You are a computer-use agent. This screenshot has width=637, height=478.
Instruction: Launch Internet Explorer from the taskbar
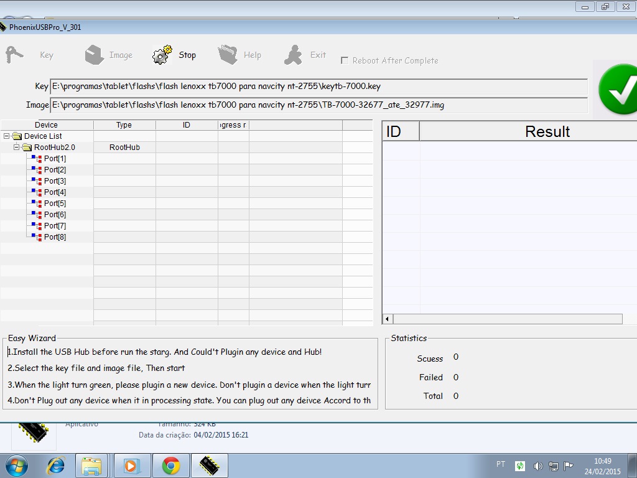pyautogui.click(x=56, y=466)
